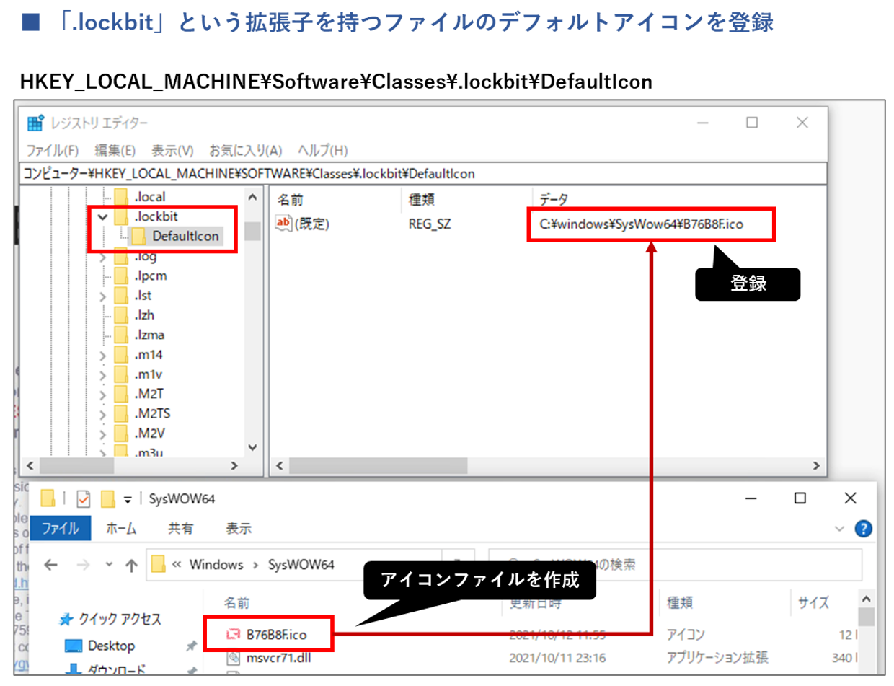Click the registry tree vertical scrollbar down arrow
This screenshot has height=686, width=894.
click(252, 448)
